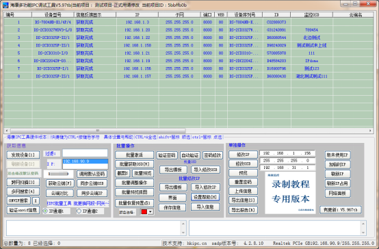The width and height of the screenshot is (379, 249).
Task: Click 导出信息[S] button
Action: tap(243, 200)
